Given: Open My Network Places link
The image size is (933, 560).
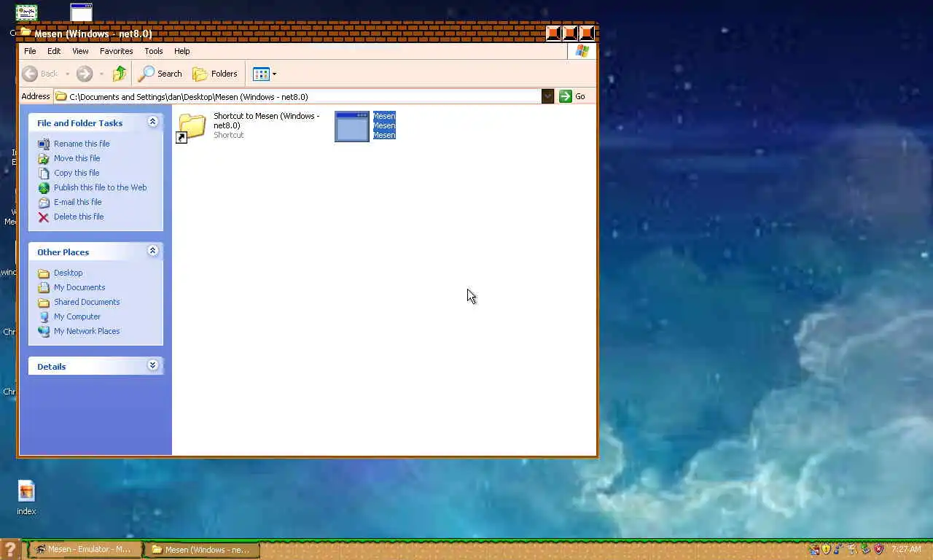Looking at the screenshot, I should (x=87, y=331).
